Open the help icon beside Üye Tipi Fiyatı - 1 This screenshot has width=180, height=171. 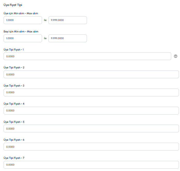pos(176,56)
